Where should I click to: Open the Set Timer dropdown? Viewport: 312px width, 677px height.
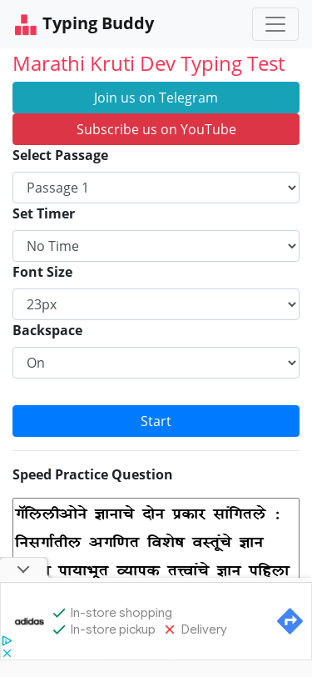coord(156,246)
